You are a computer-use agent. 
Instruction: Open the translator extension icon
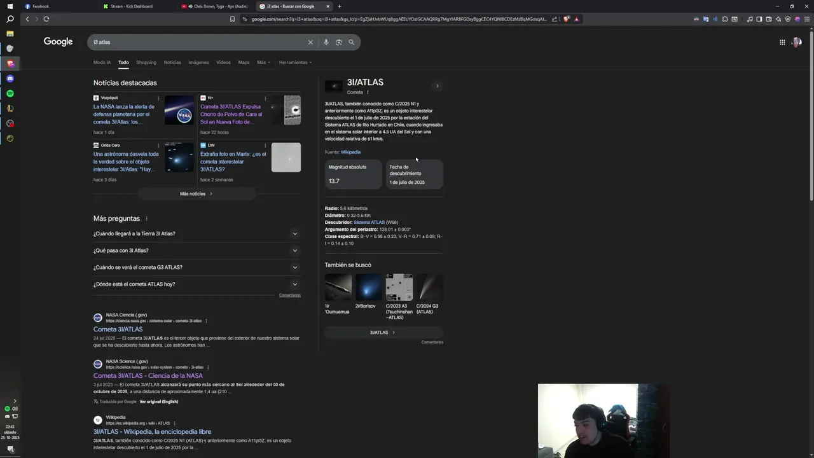click(706, 19)
